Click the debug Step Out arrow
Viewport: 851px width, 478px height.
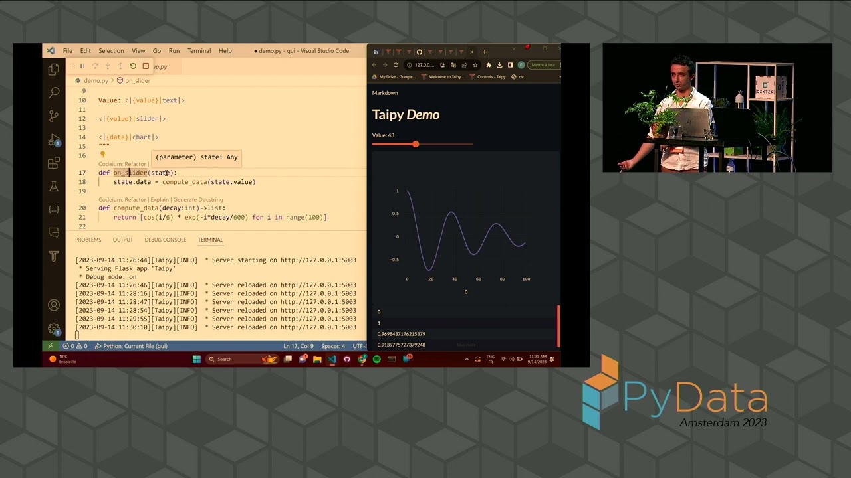pyautogui.click(x=120, y=66)
